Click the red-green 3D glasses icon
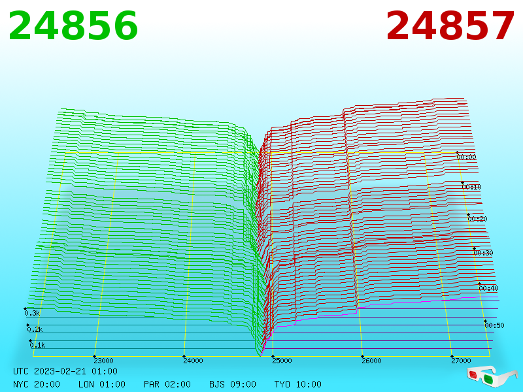The height and width of the screenshot is (392, 523). tap(492, 376)
